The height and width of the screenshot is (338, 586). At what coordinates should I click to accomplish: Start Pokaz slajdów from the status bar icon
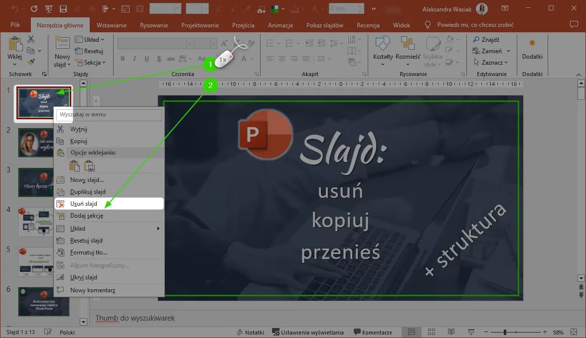[470, 332]
